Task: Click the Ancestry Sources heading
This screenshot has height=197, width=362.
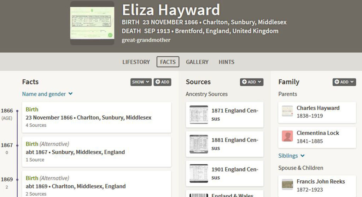Action: point(206,94)
